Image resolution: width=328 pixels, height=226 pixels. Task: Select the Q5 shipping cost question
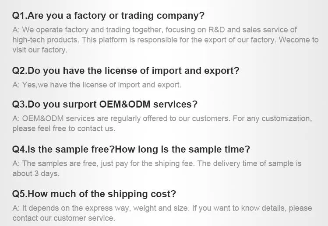[94, 194]
